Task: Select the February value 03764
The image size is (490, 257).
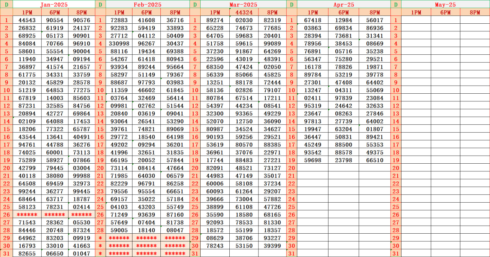Action: click(x=119, y=98)
